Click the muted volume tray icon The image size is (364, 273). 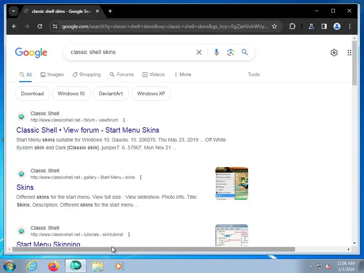pos(328,267)
